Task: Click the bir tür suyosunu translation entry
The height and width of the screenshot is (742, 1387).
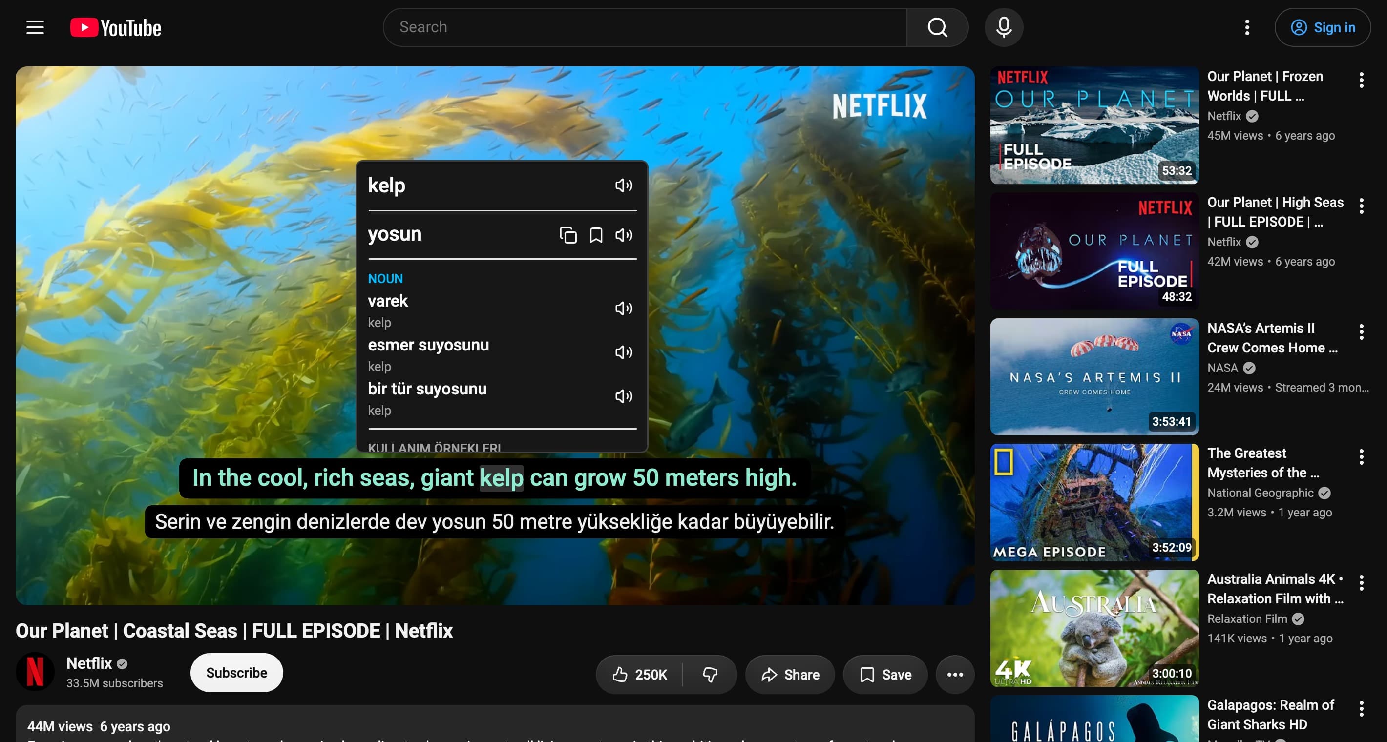Action: pyautogui.click(x=427, y=389)
